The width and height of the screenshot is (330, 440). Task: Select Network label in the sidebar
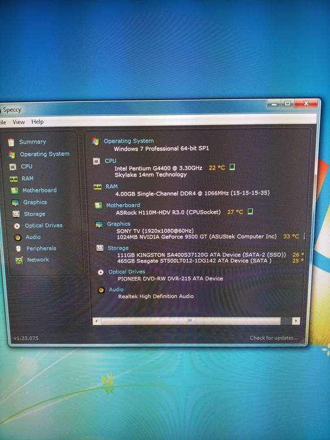(x=38, y=260)
